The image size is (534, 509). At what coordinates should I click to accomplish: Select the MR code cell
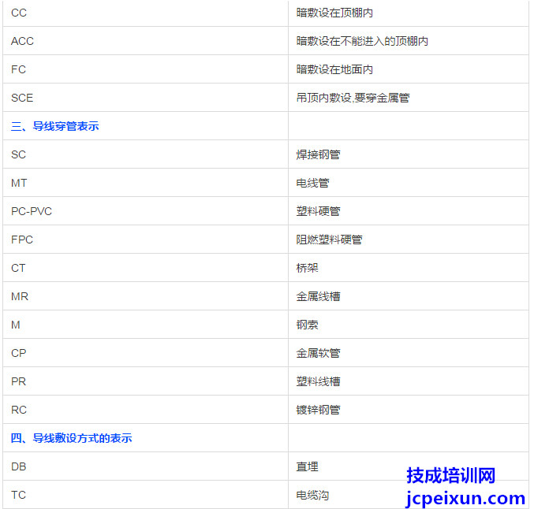(20, 296)
